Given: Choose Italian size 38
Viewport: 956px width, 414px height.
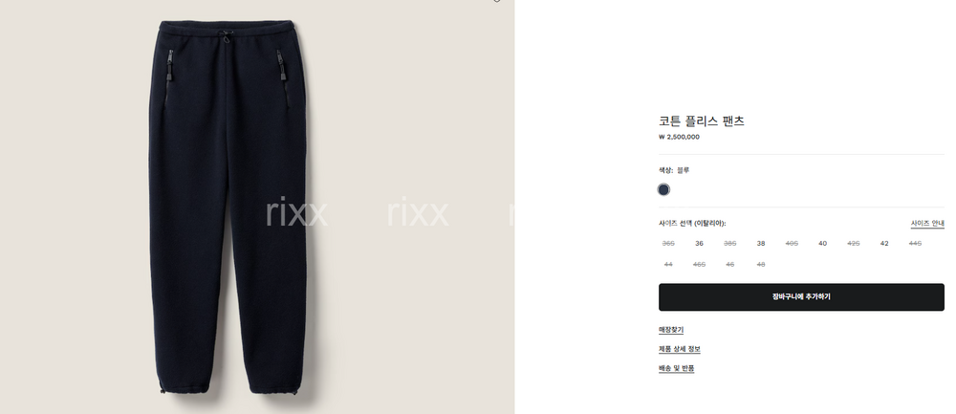Looking at the screenshot, I should (x=761, y=243).
